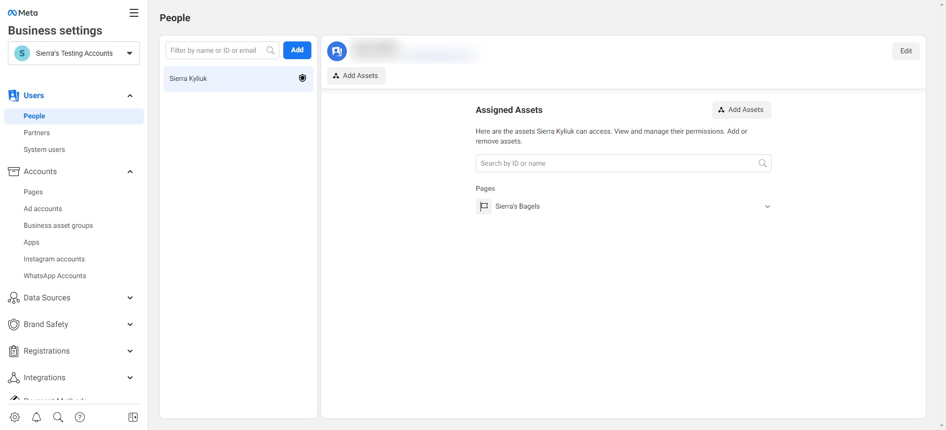Click admin shield icon beside Sierra Kyliuk
The width and height of the screenshot is (946, 430).
[303, 78]
